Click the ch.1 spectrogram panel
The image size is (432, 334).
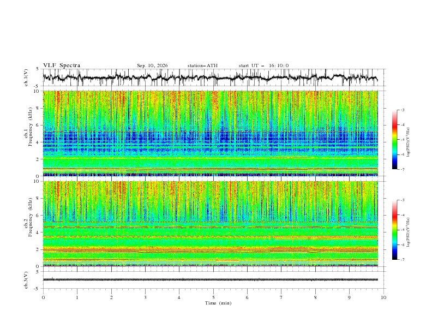tap(210, 133)
